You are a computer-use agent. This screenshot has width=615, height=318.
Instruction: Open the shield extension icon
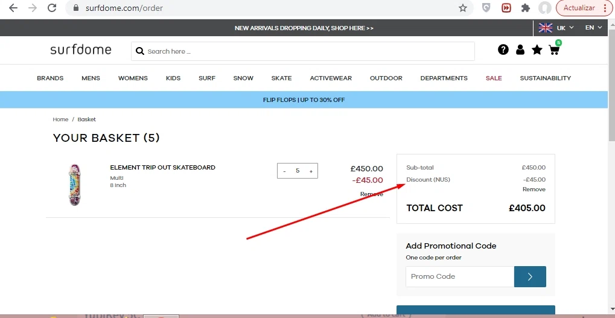click(486, 8)
